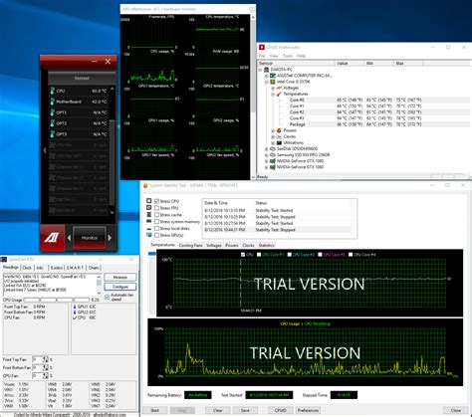Toggle Automatic fan speed checkbox in SpeedFan
The height and width of the screenshot is (417, 472).
click(108, 297)
